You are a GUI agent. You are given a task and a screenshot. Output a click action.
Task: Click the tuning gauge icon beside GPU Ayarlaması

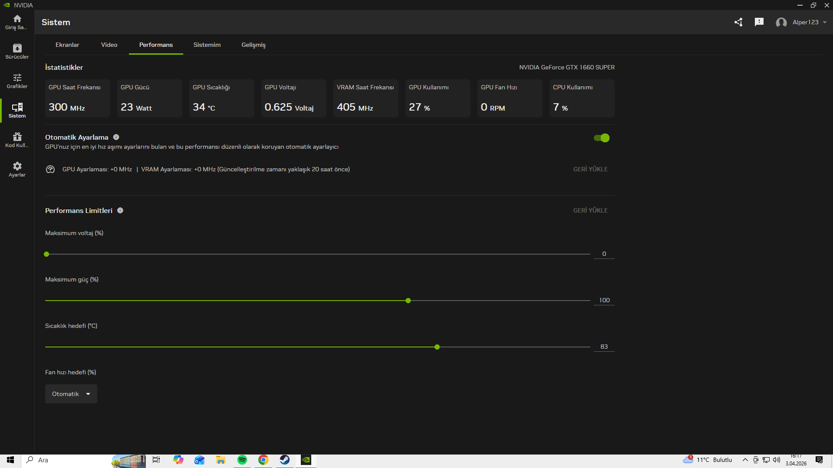point(50,170)
